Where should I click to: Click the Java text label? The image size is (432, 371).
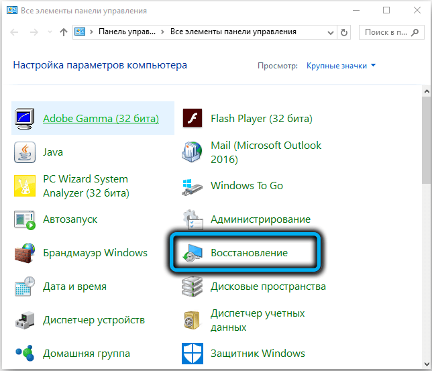point(53,152)
